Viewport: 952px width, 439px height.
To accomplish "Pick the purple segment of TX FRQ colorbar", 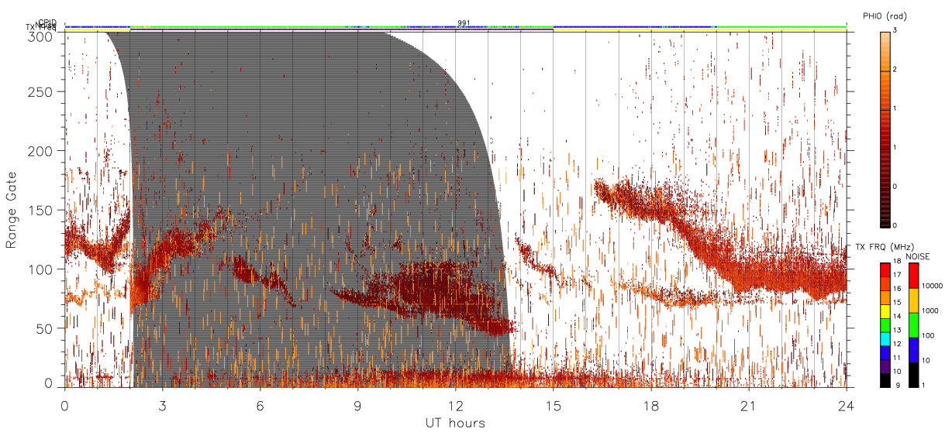I will 885,366.
